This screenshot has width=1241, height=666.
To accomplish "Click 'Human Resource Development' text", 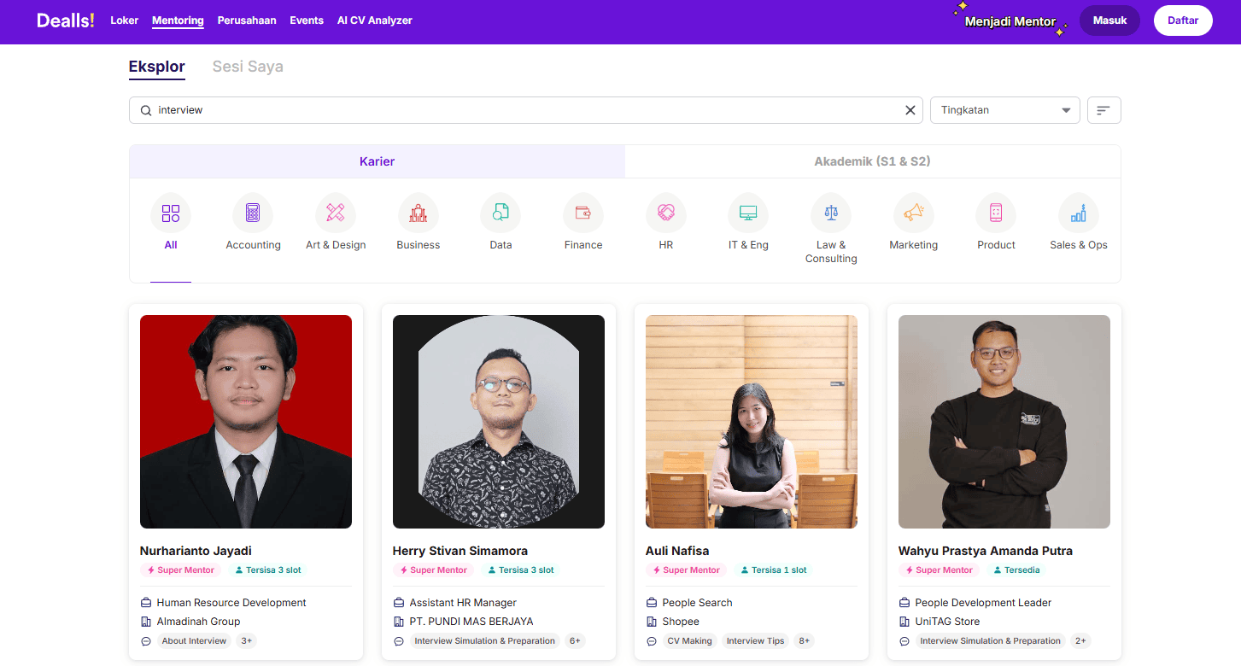I will (x=231, y=603).
